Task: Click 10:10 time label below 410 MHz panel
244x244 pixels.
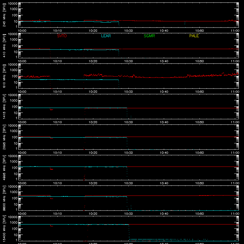Action: point(58,61)
